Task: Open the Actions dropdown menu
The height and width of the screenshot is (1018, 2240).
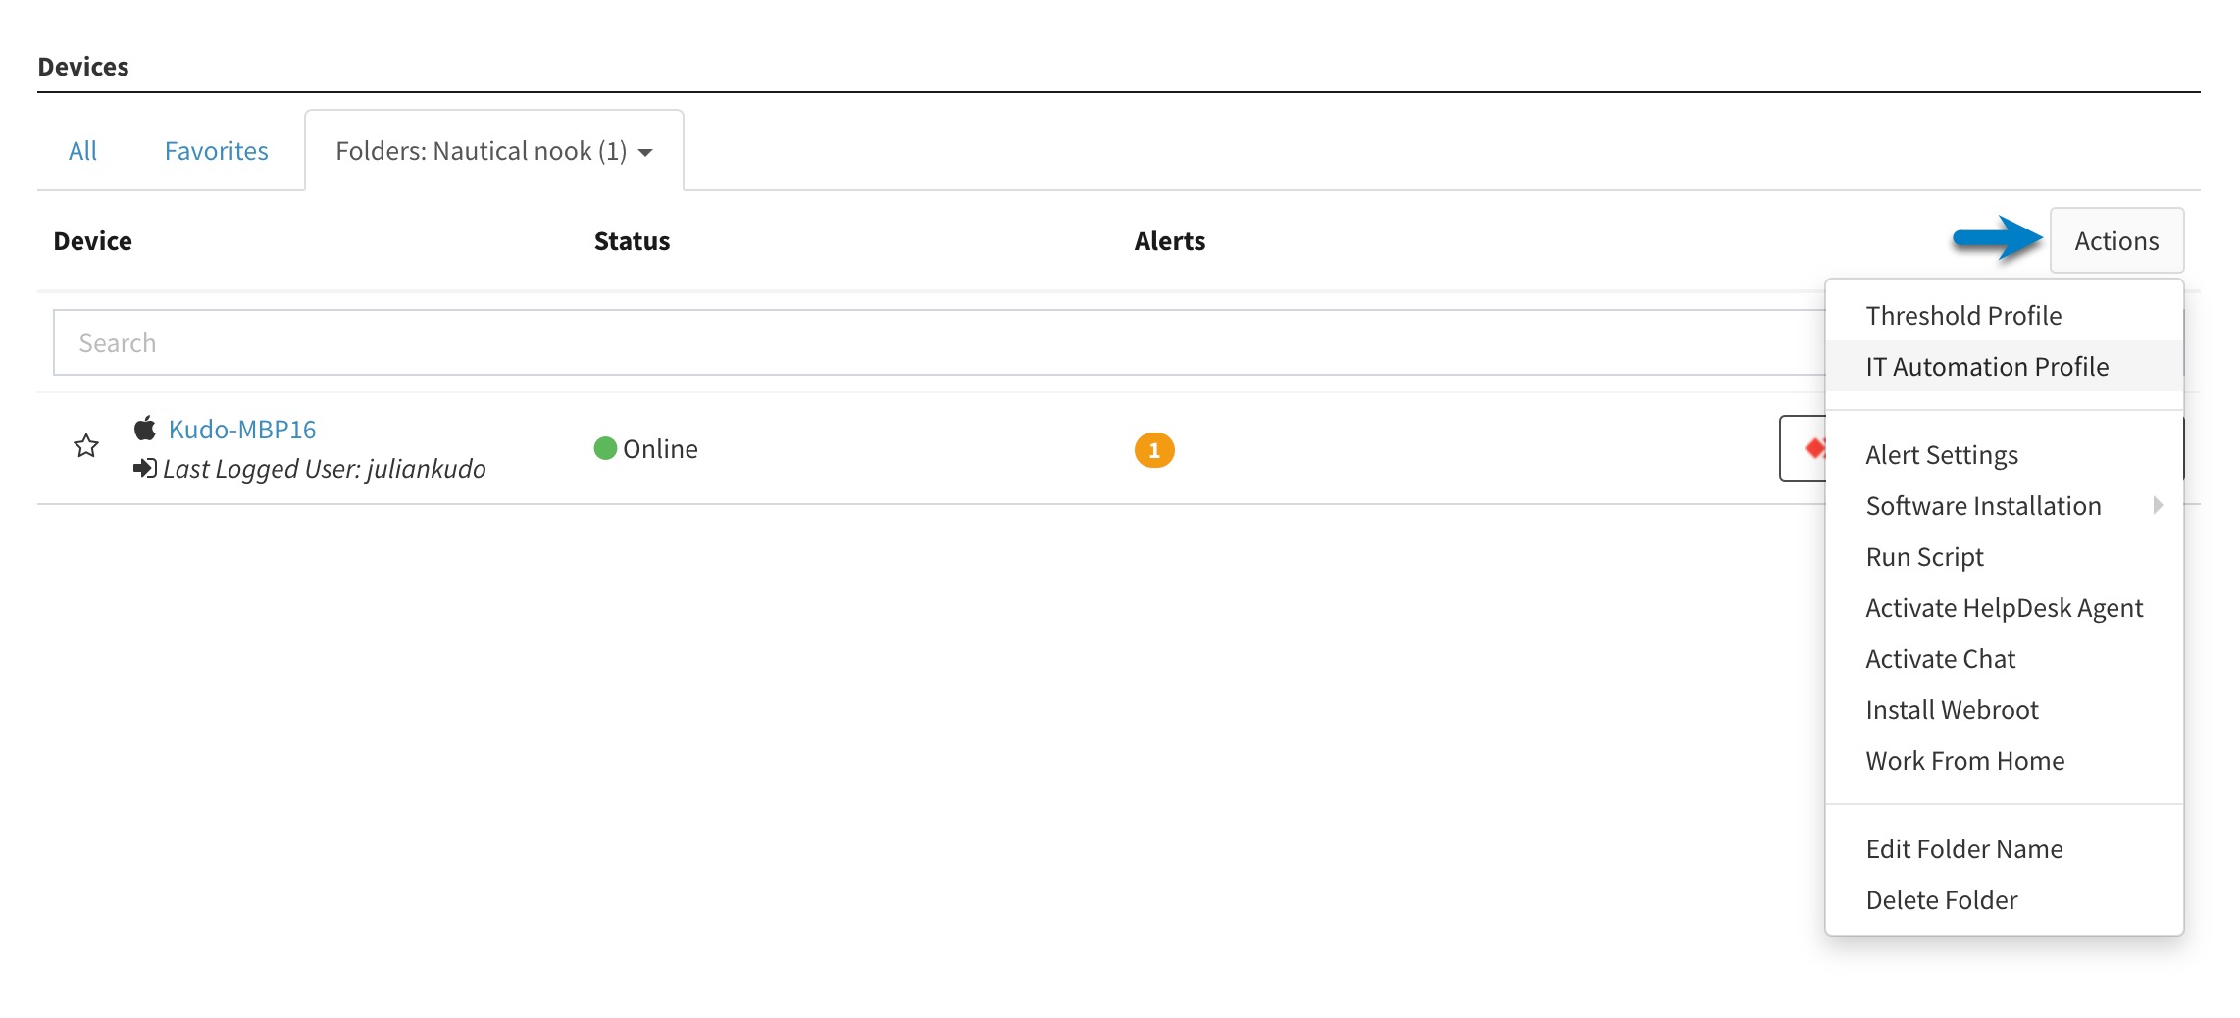Action: tap(2117, 240)
